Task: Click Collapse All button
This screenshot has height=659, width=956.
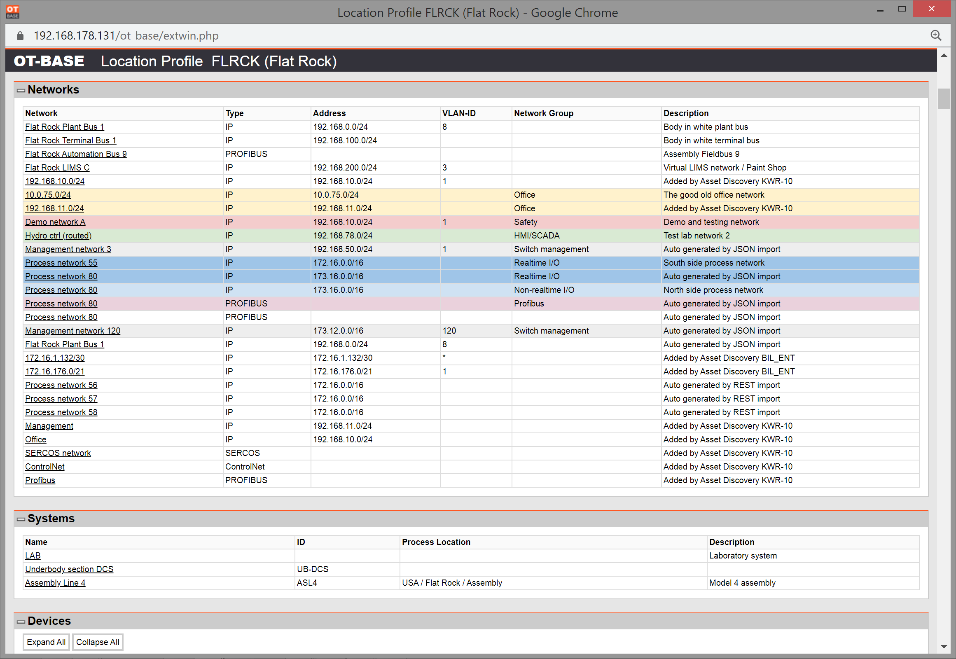Action: point(98,642)
